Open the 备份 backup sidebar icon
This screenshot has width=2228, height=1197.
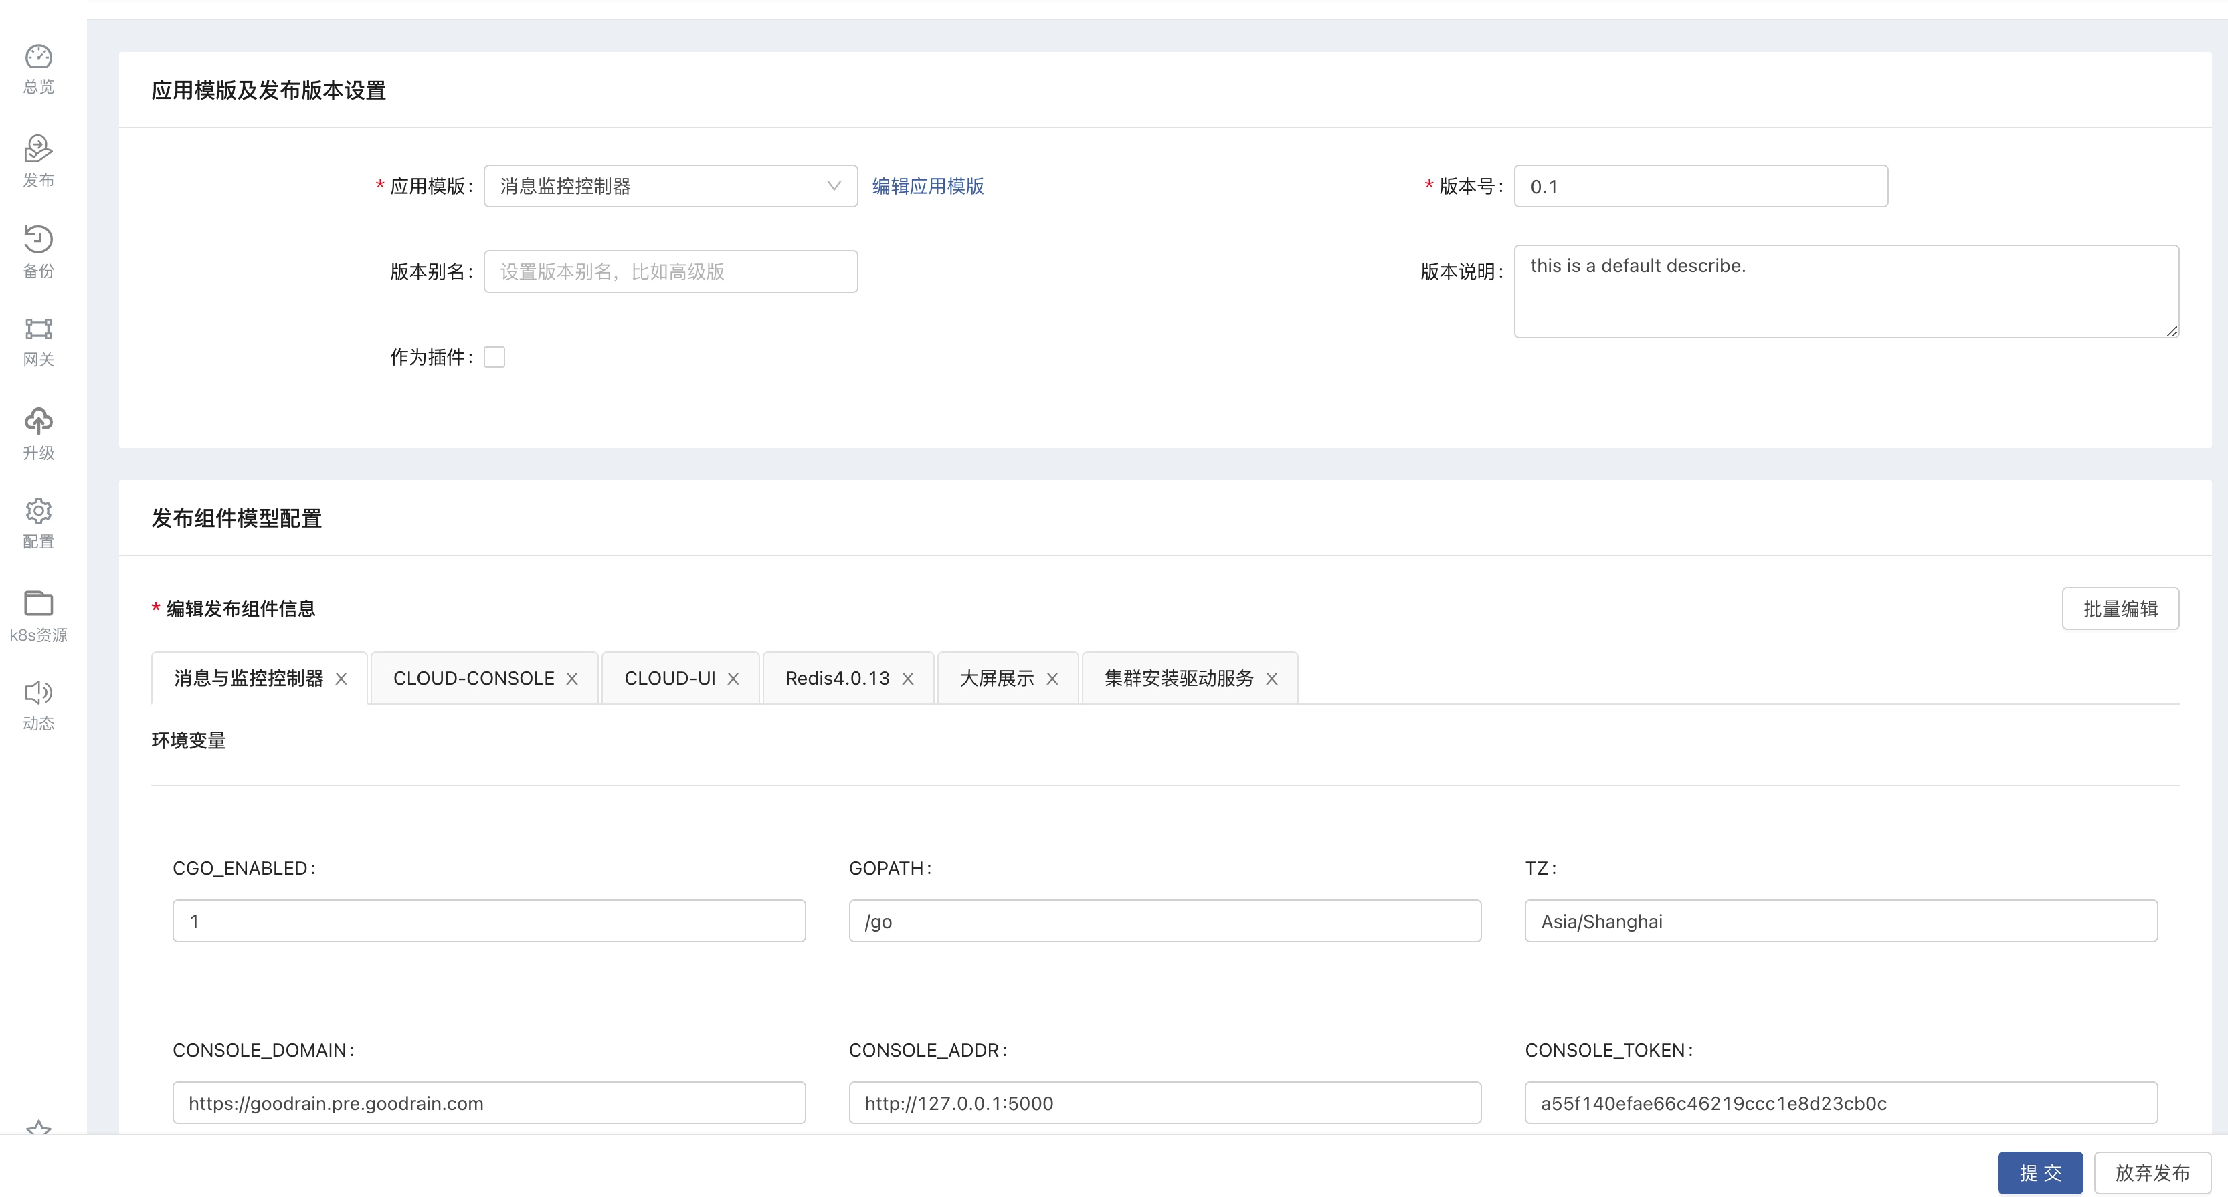38,239
